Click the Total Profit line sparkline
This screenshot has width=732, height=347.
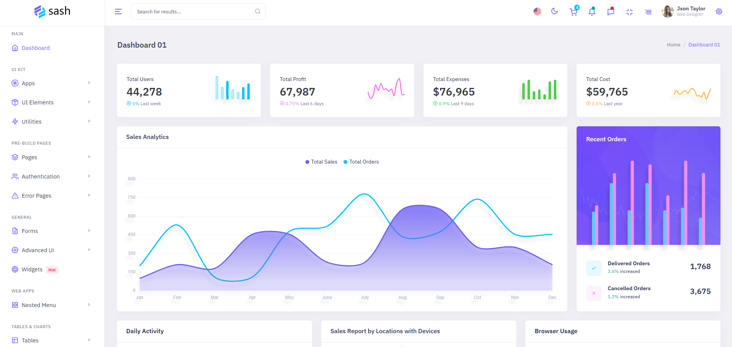click(386, 88)
